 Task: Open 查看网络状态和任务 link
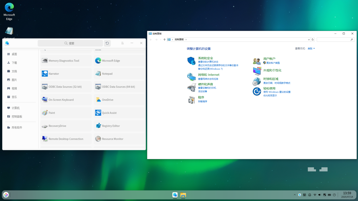click(x=208, y=79)
